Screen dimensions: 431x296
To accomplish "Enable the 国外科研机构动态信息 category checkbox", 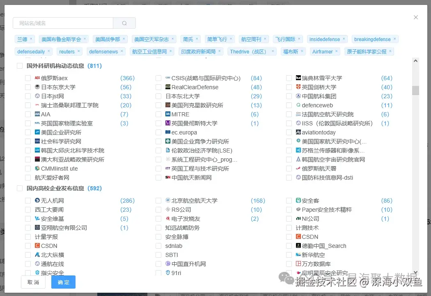I will (x=19, y=65).
